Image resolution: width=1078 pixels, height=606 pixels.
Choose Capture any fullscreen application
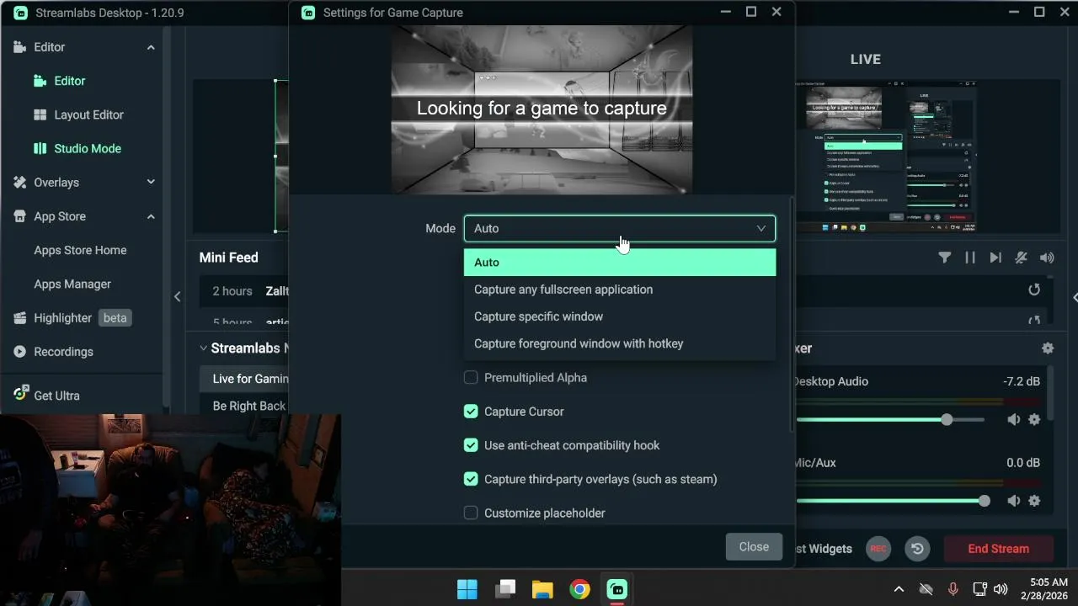pyautogui.click(x=619, y=290)
